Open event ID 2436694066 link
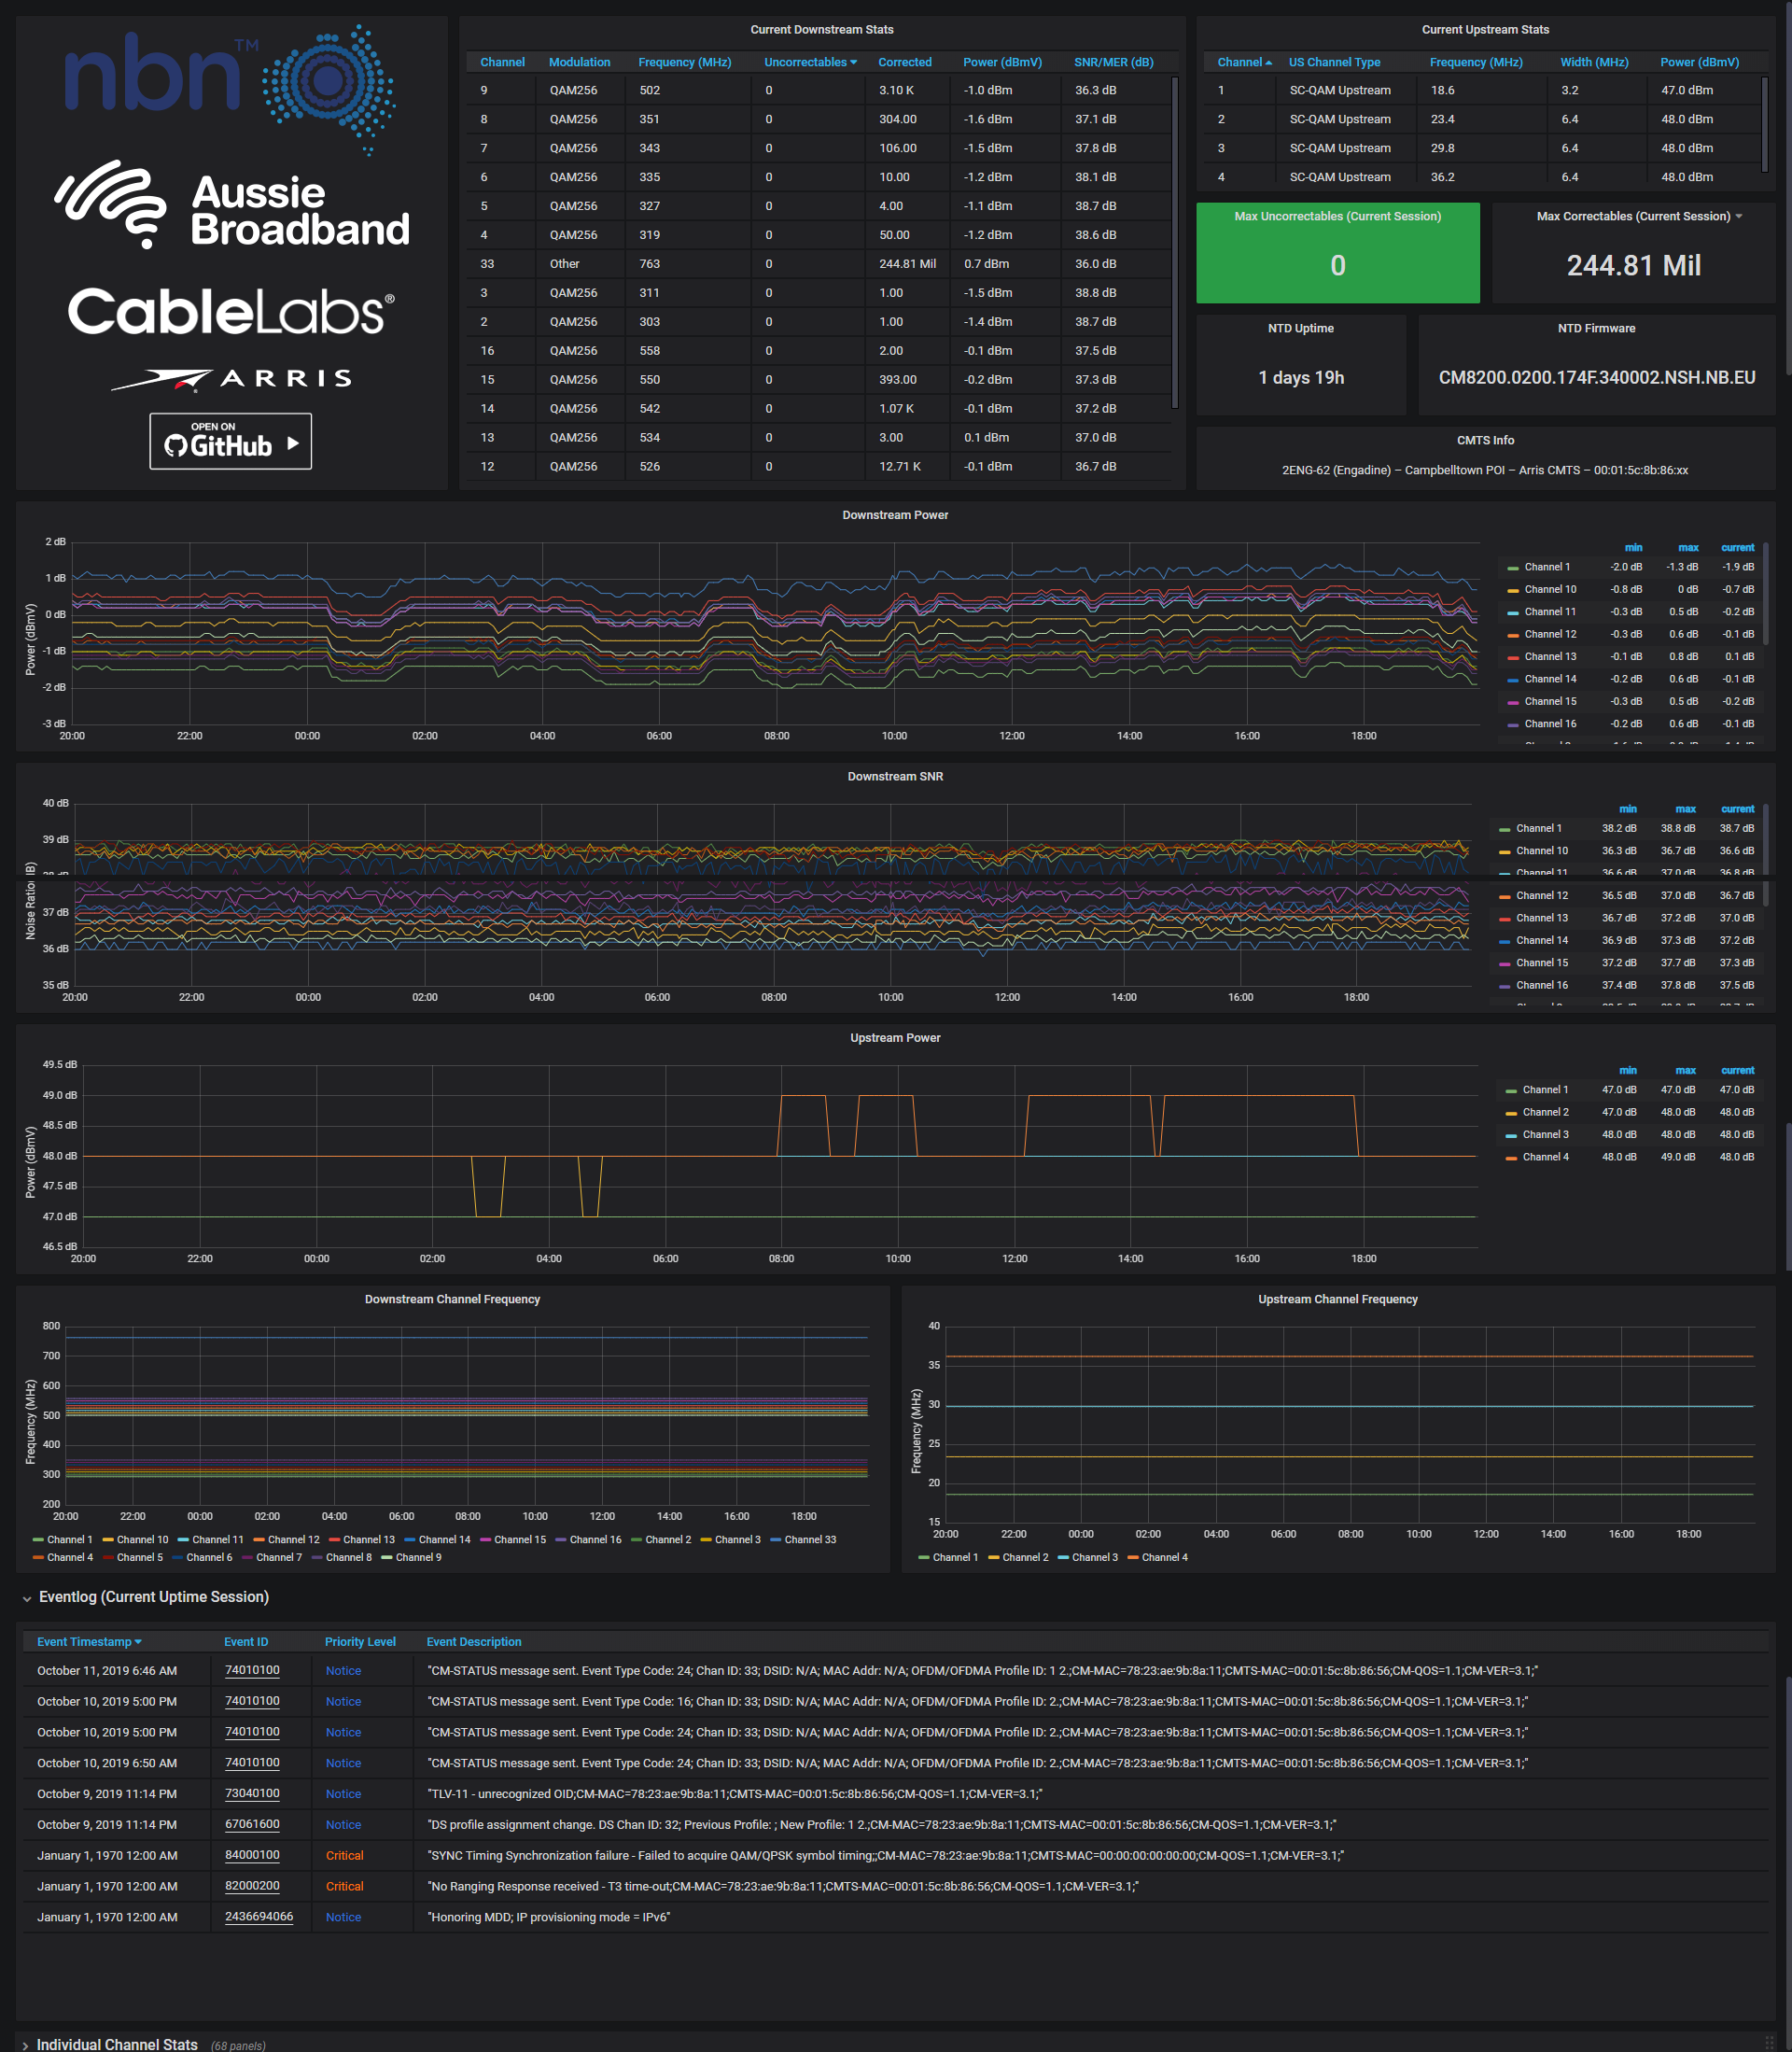 point(259,1917)
